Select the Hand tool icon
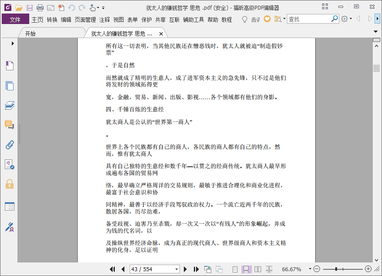382x276 pixels. point(93,8)
